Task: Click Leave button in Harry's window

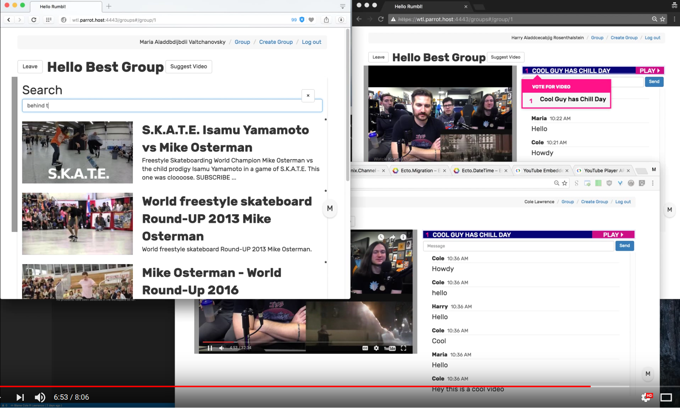Action: (378, 57)
